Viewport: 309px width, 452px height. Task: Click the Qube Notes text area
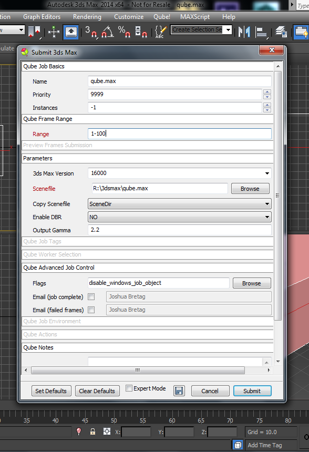click(x=175, y=362)
